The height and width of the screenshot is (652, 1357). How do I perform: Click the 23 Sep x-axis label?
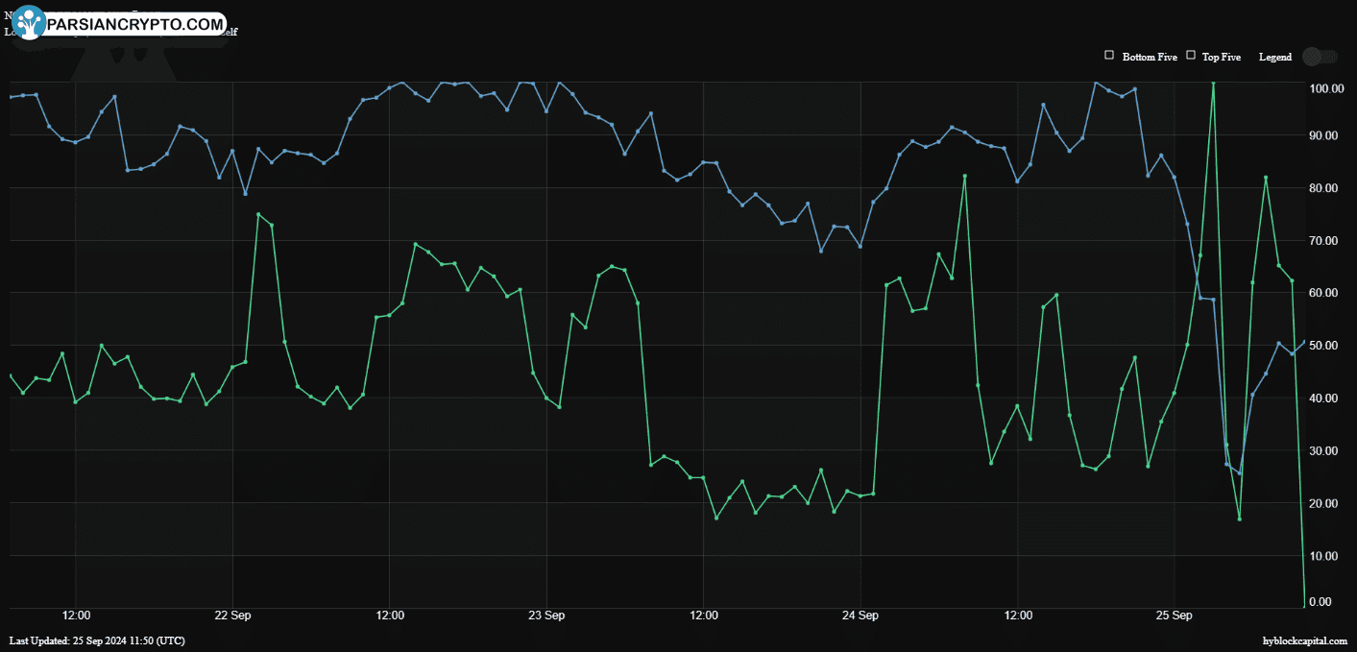(x=546, y=616)
